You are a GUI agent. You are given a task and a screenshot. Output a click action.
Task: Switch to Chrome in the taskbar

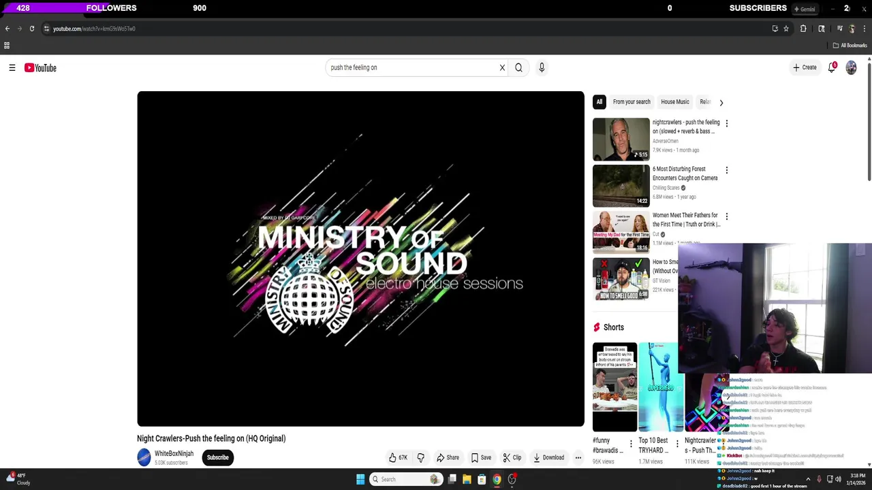497,479
